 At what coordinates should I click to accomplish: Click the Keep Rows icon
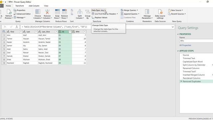(57, 12)
